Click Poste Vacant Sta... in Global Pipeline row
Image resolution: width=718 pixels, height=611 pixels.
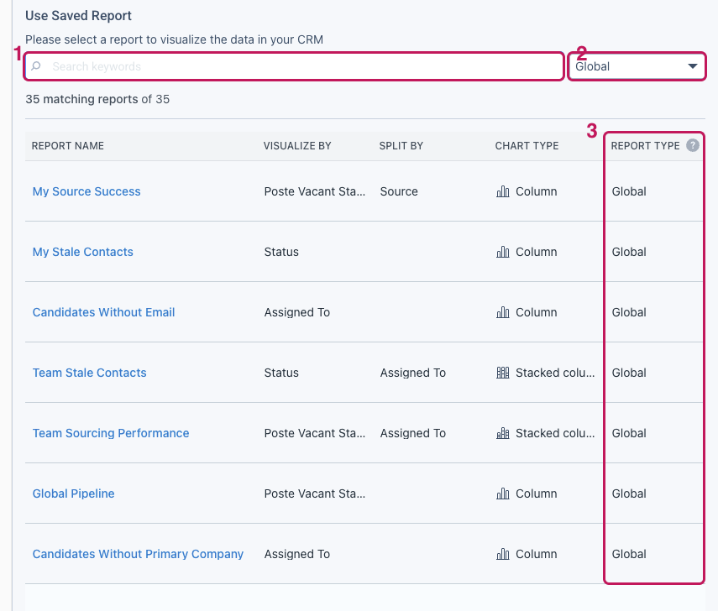click(x=315, y=493)
